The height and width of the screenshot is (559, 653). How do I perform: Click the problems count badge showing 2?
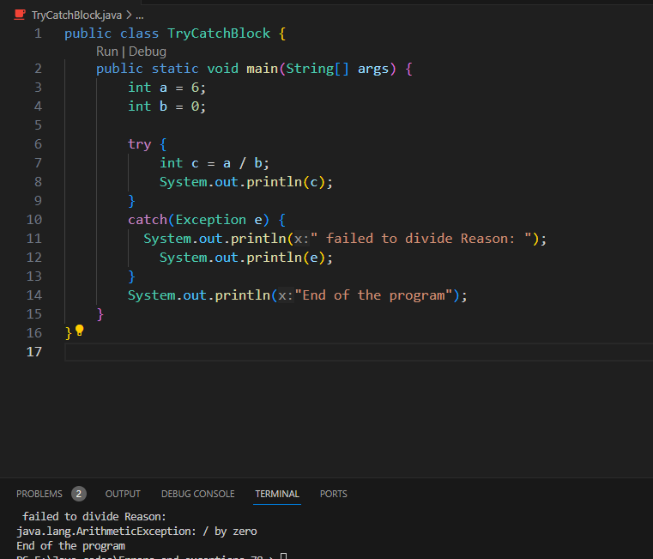[79, 494]
